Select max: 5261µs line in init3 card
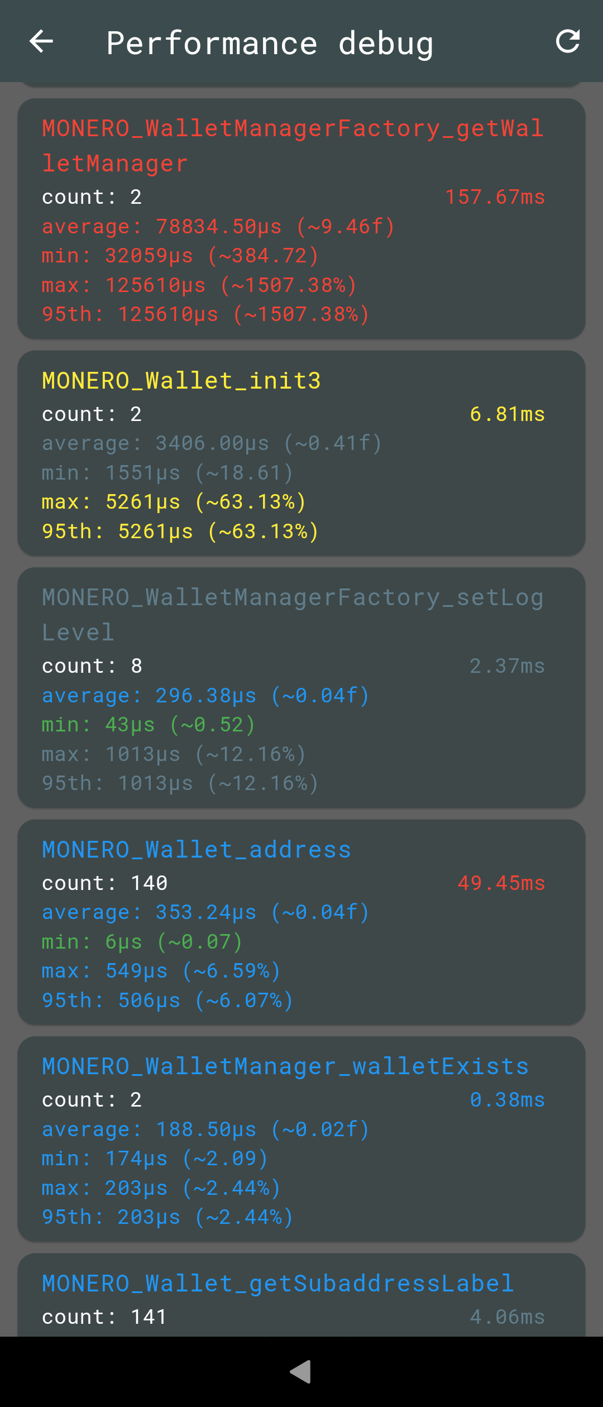The height and width of the screenshot is (1407, 603). click(x=174, y=502)
